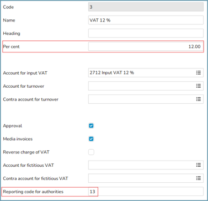Click the Reverse charge of VAT label

pyautogui.click(x=26, y=152)
